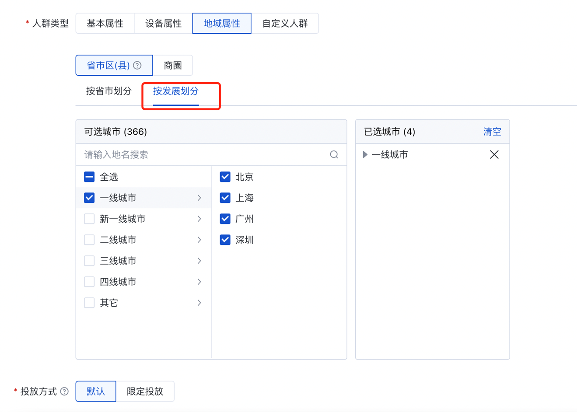Expand 其它 category chevron
This screenshot has width=577, height=412.
click(199, 303)
